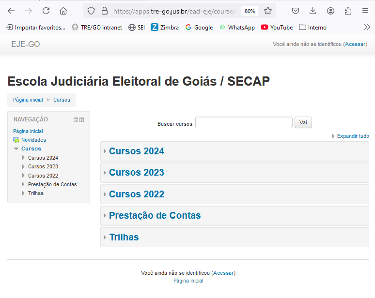This screenshot has height=298, width=375.
Task: Click the Pocket save icon
Action: point(296,11)
